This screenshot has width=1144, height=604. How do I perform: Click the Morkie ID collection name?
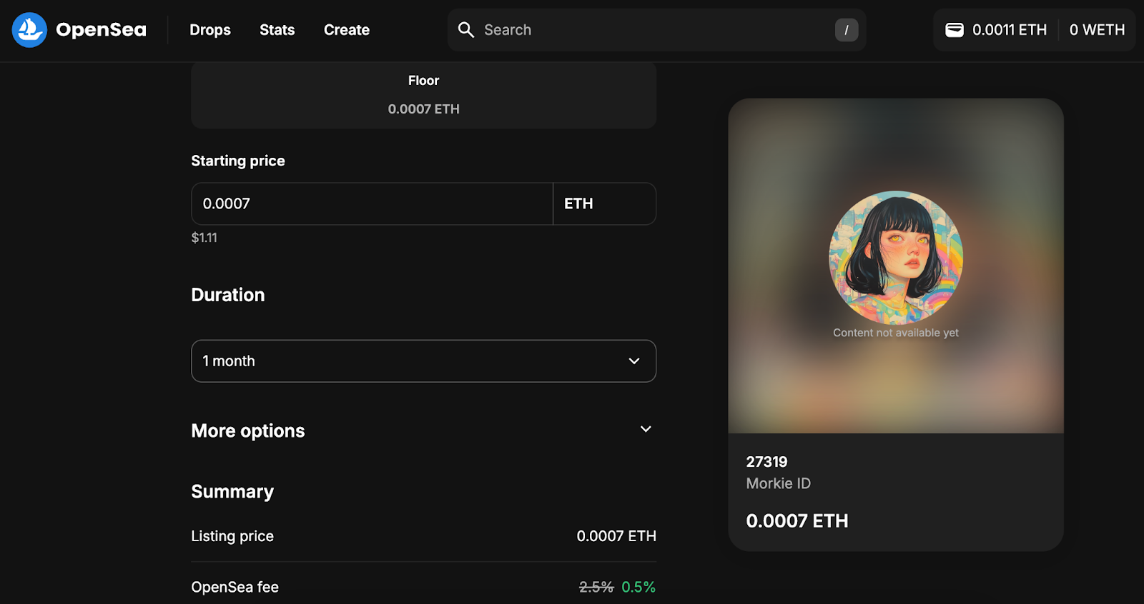point(778,484)
